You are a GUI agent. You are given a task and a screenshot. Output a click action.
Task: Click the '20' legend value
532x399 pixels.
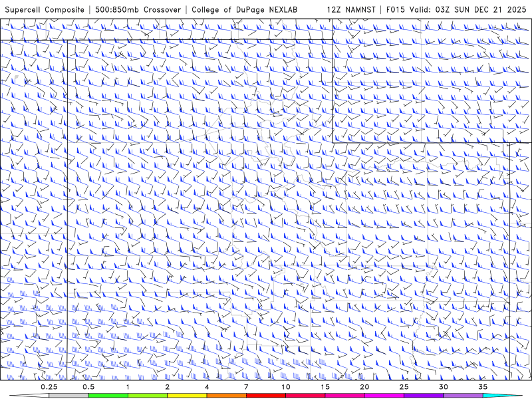click(x=364, y=387)
